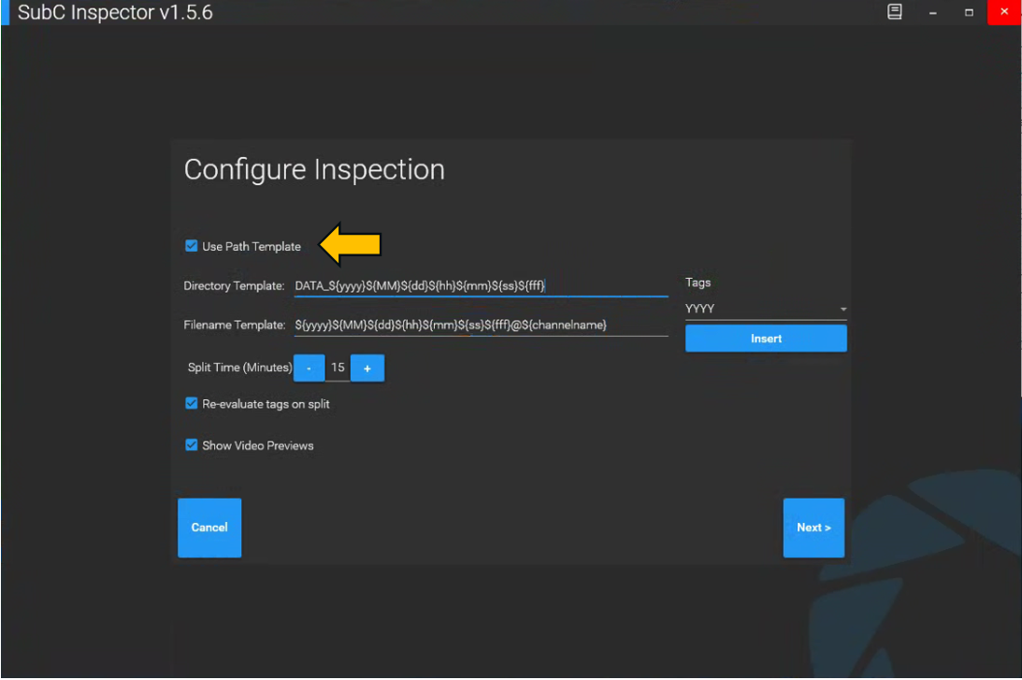Viewport: 1022px width, 680px height.
Task: Minimize the SubC Inspector window
Action: (x=932, y=12)
